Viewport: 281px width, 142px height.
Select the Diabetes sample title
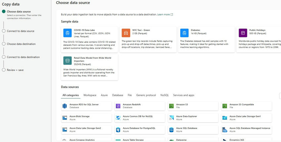(x=195, y=30)
